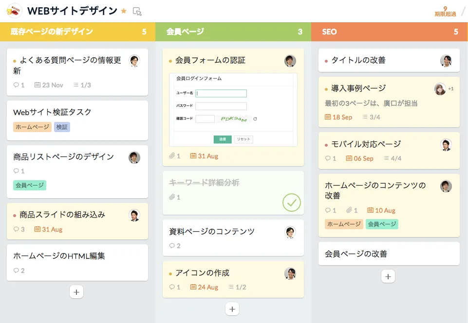Screen dimensions: 468x323
Task: Click comment icon on 商品スライドの組み込み card
Action: (x=16, y=229)
